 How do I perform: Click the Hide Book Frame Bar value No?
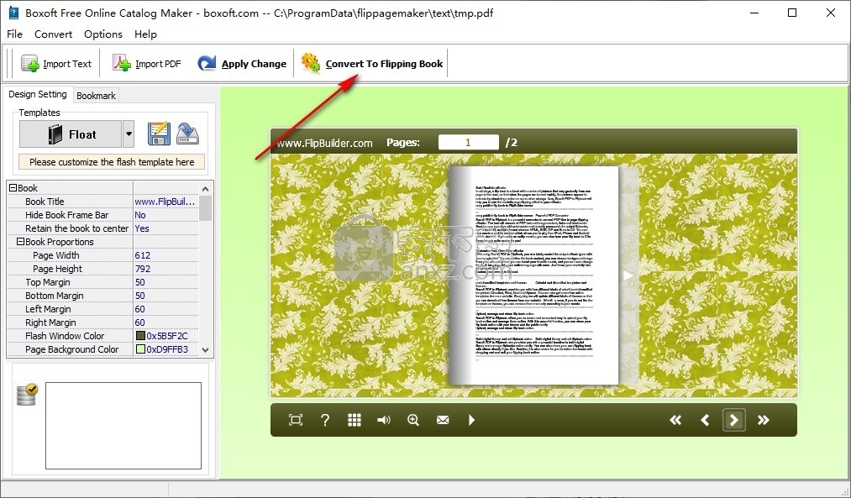[140, 215]
